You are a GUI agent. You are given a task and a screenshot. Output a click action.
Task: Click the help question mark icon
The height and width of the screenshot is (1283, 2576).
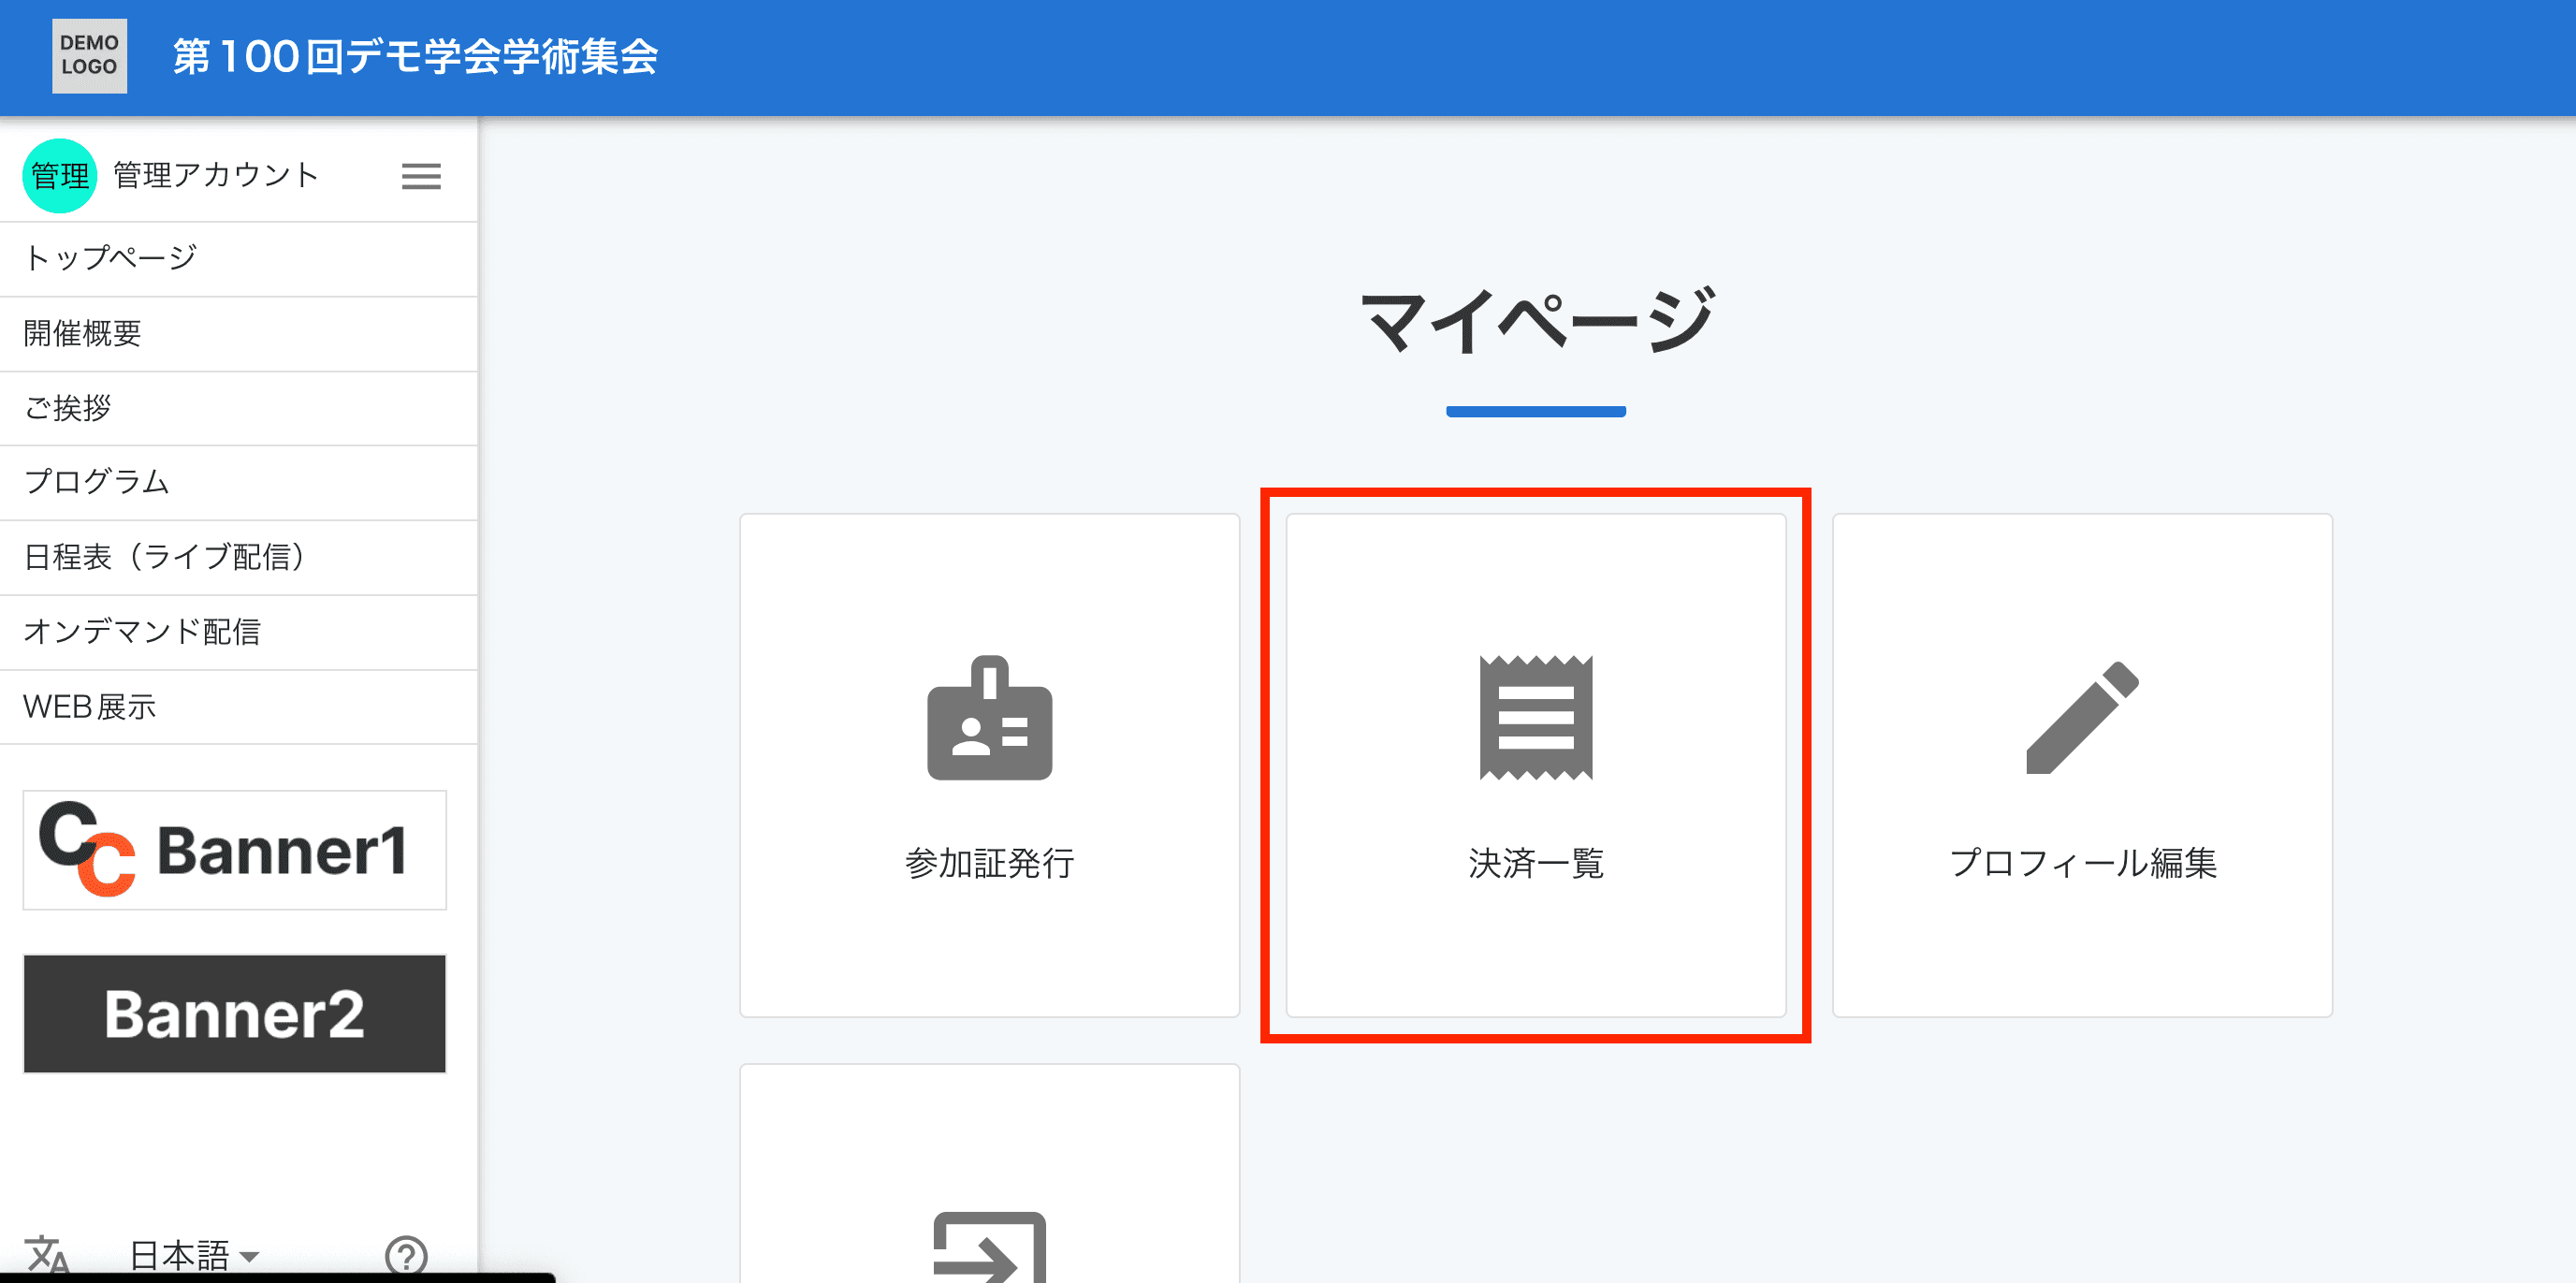pyautogui.click(x=406, y=1255)
